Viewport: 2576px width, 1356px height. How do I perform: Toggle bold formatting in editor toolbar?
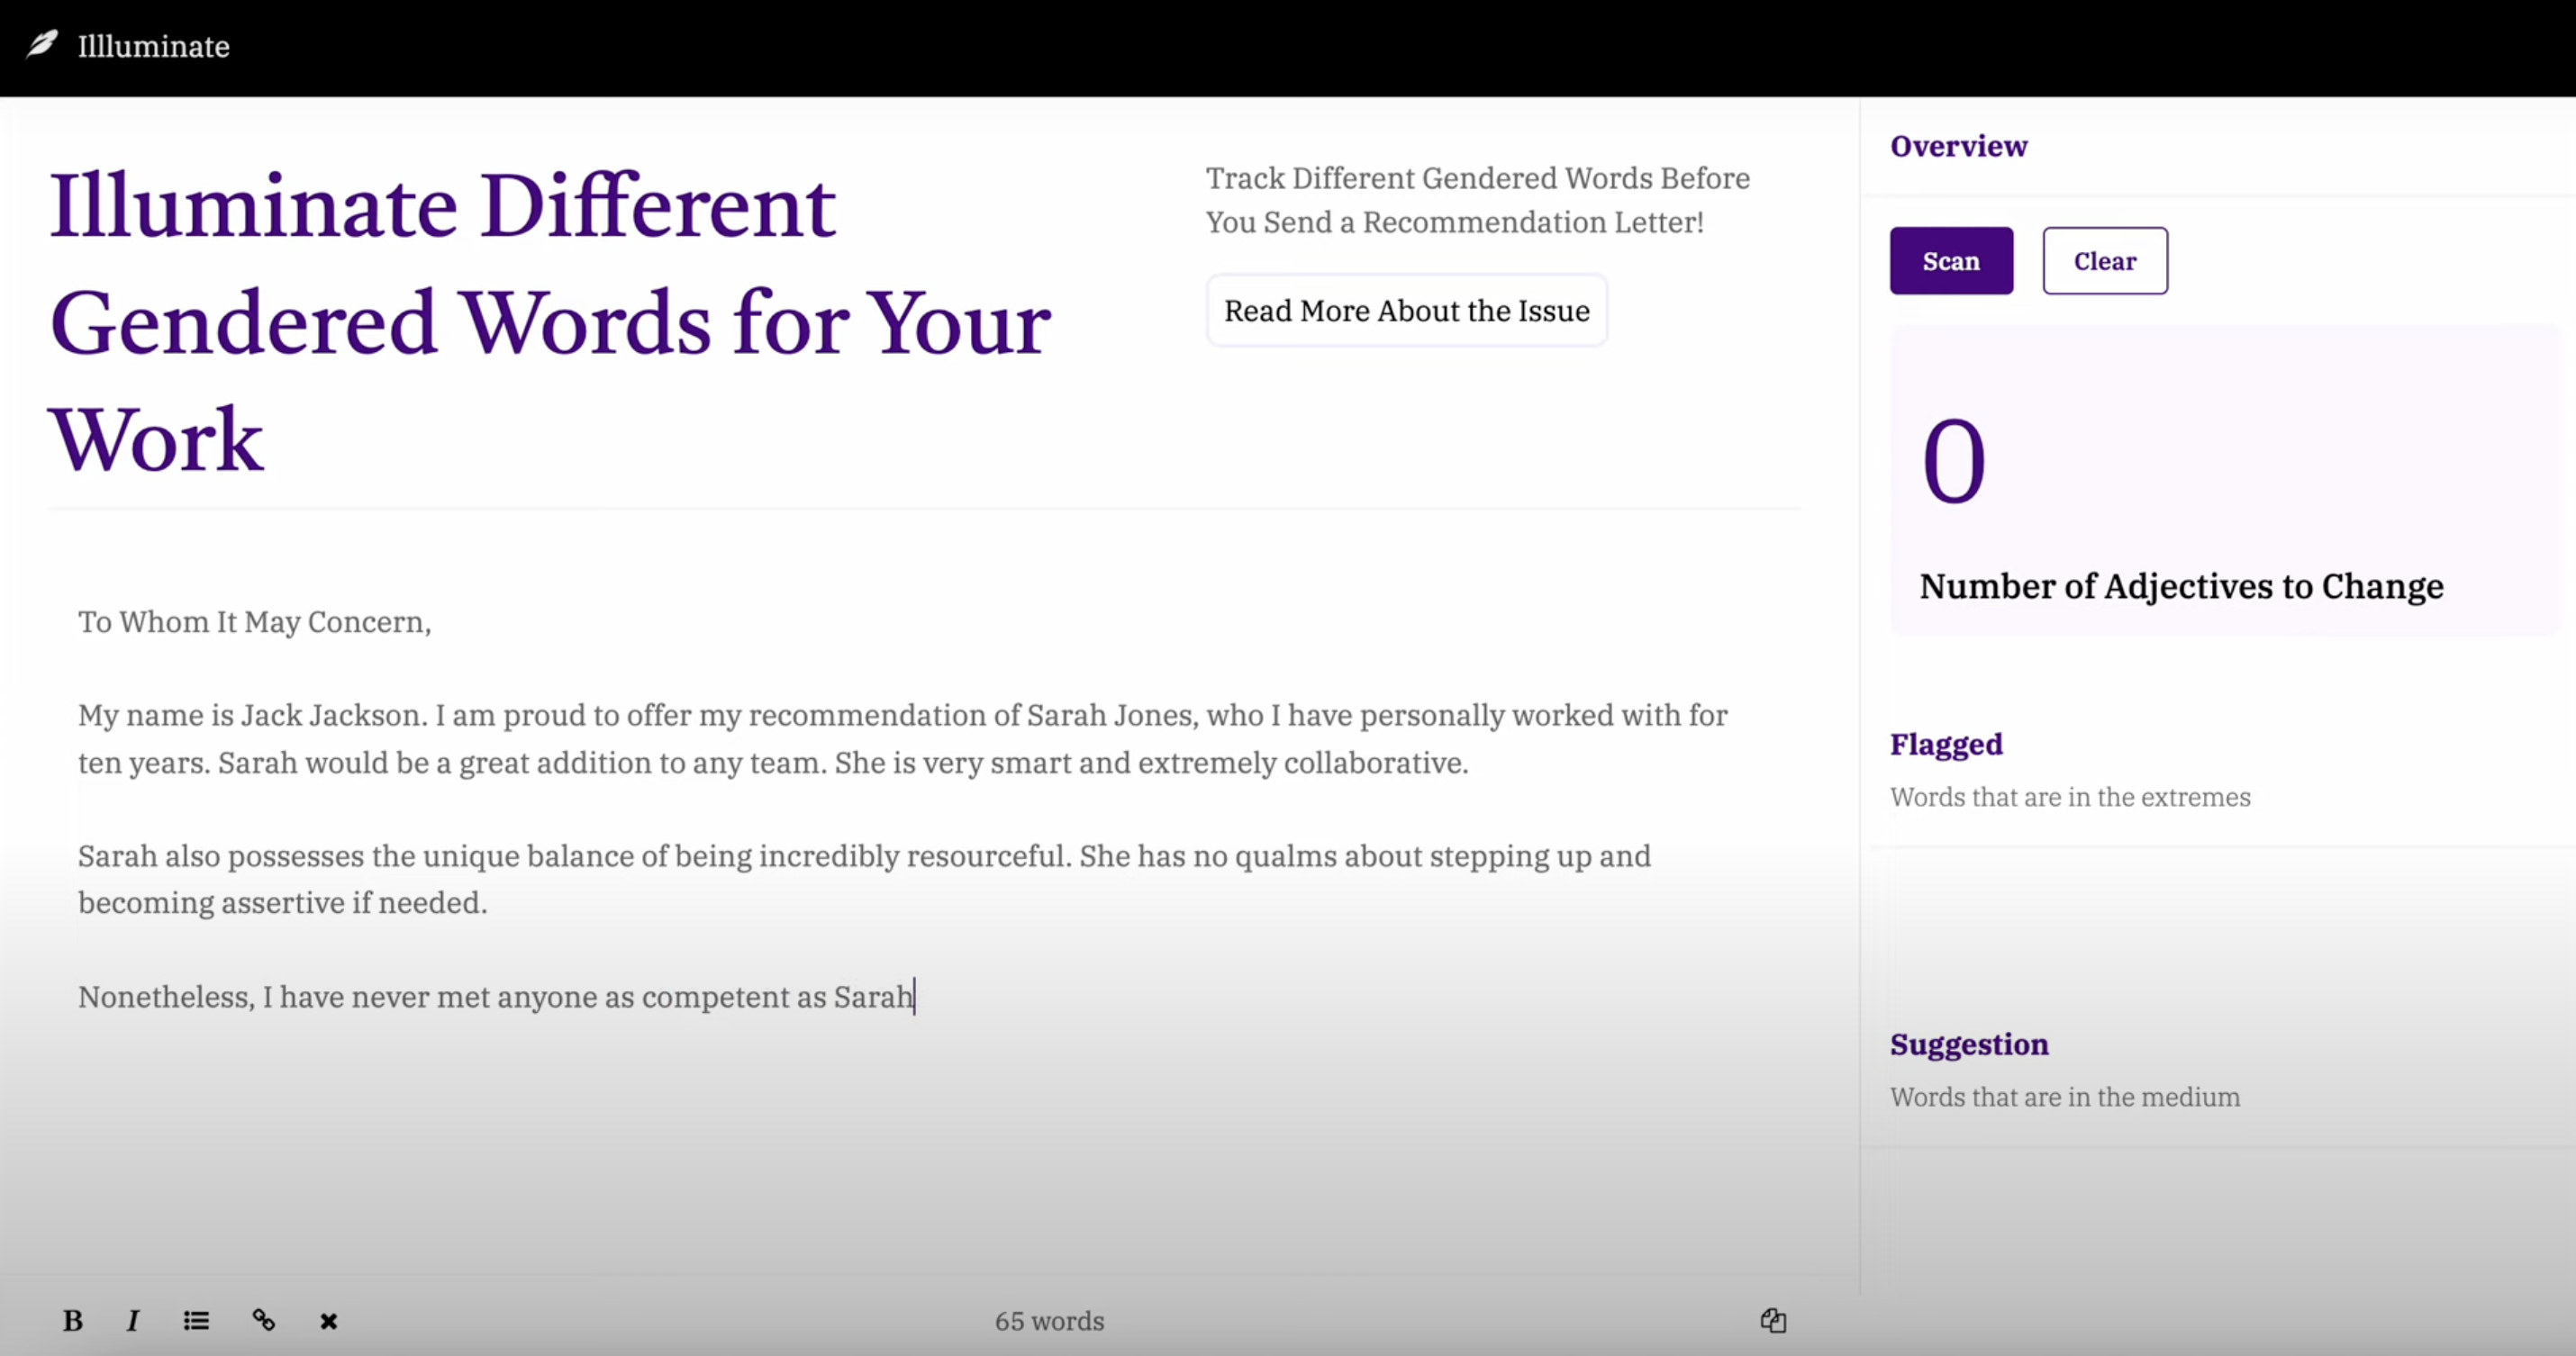coord(72,1320)
